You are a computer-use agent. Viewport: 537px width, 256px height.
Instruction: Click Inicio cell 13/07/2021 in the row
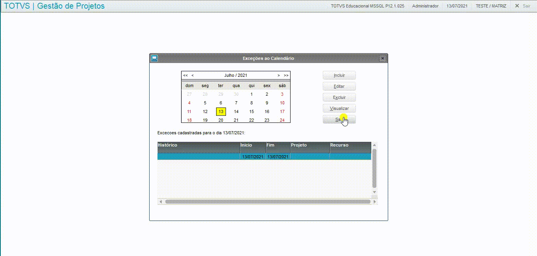253,156
